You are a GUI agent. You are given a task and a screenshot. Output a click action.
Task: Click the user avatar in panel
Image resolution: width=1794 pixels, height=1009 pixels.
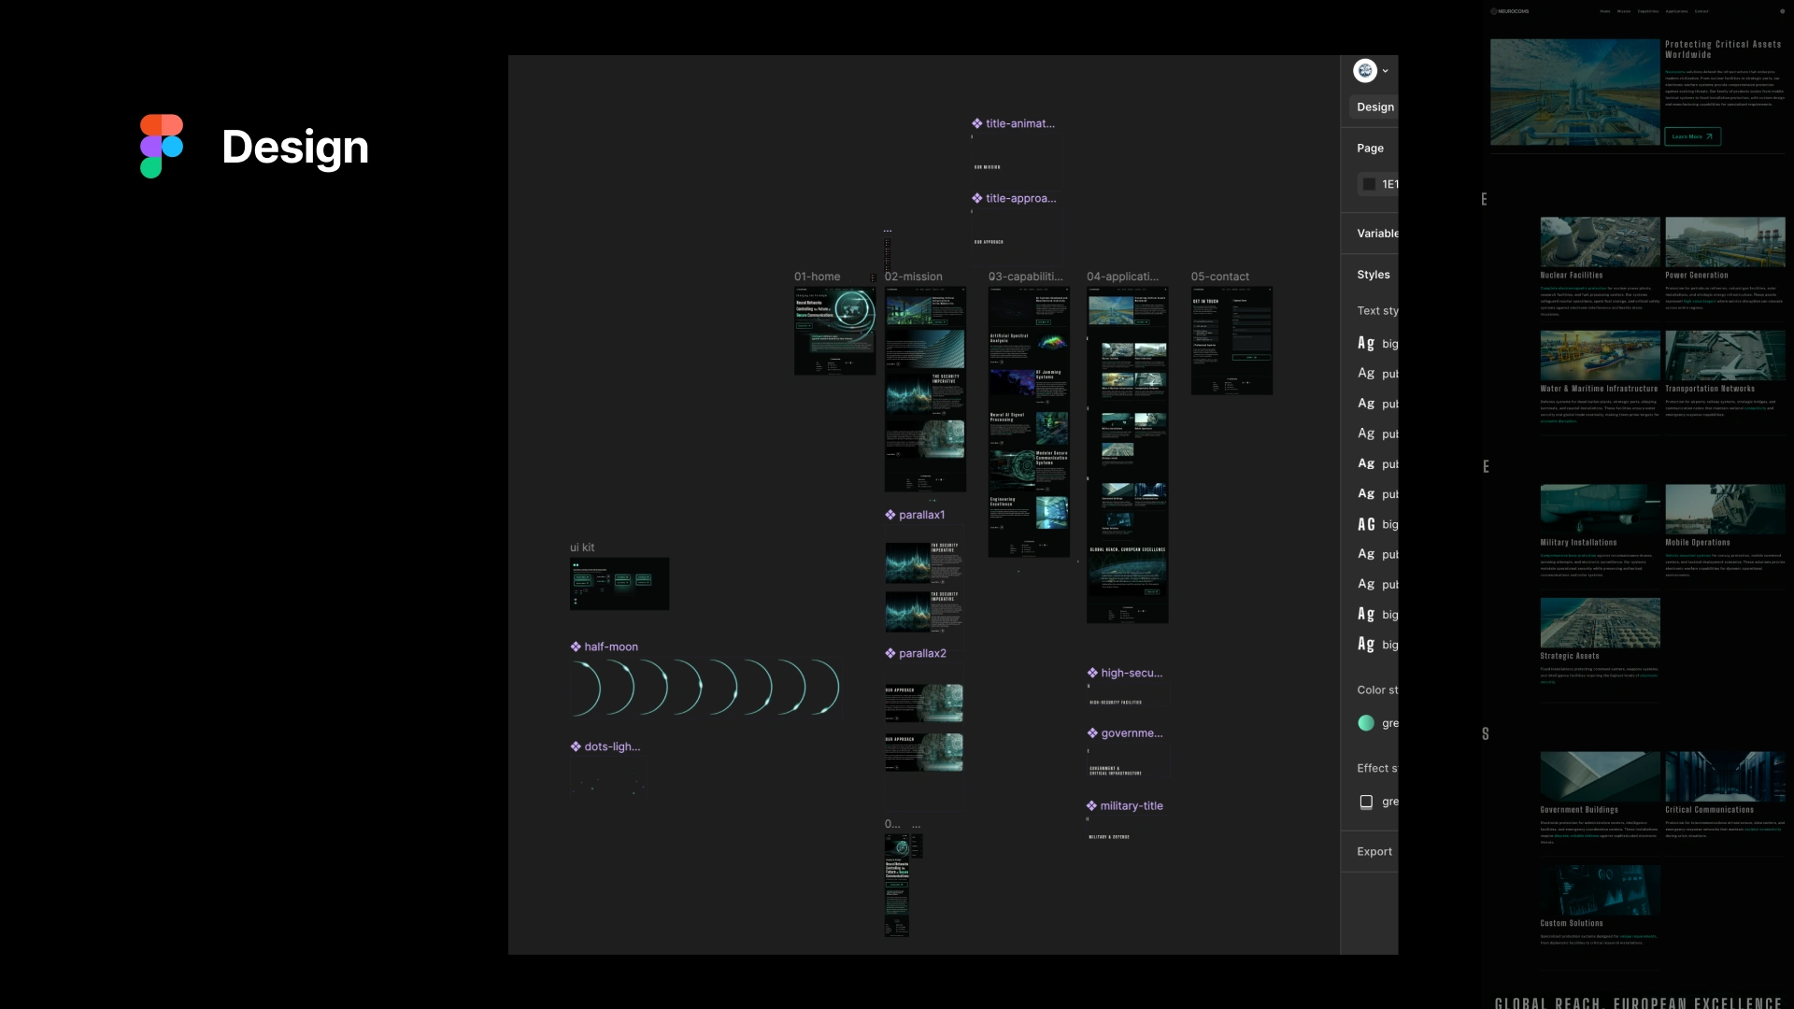coord(1365,71)
